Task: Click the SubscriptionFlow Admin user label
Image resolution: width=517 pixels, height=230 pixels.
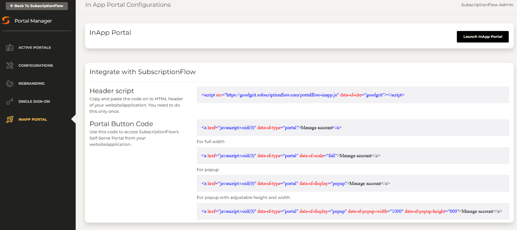Action: (x=487, y=5)
